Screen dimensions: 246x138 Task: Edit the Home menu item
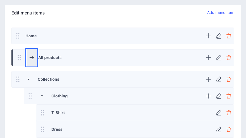(x=219, y=36)
